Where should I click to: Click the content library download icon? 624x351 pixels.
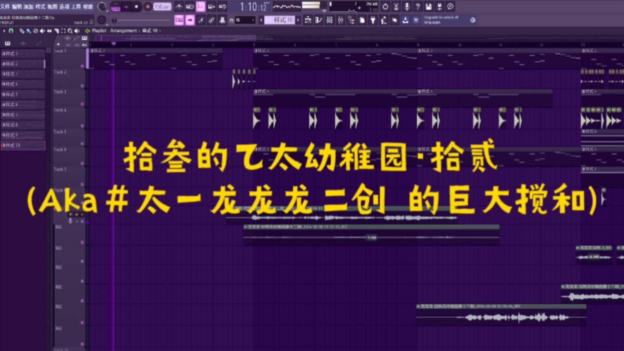tap(405, 20)
